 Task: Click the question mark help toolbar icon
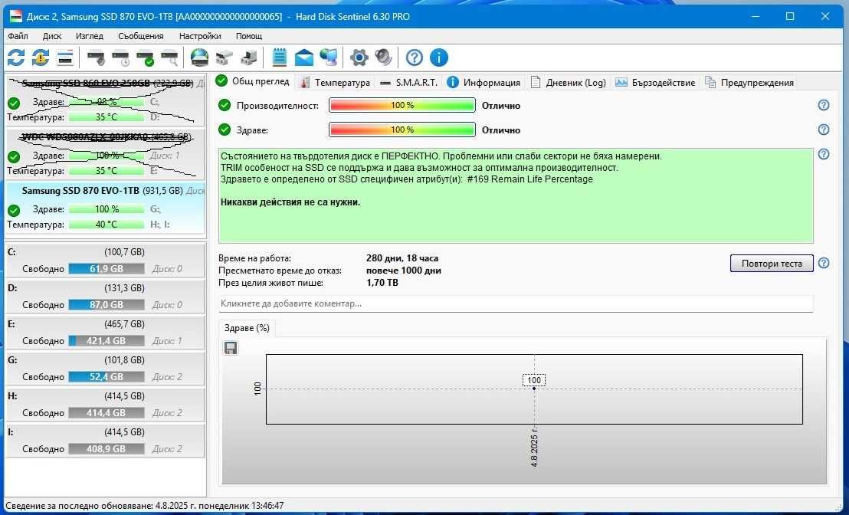(415, 57)
